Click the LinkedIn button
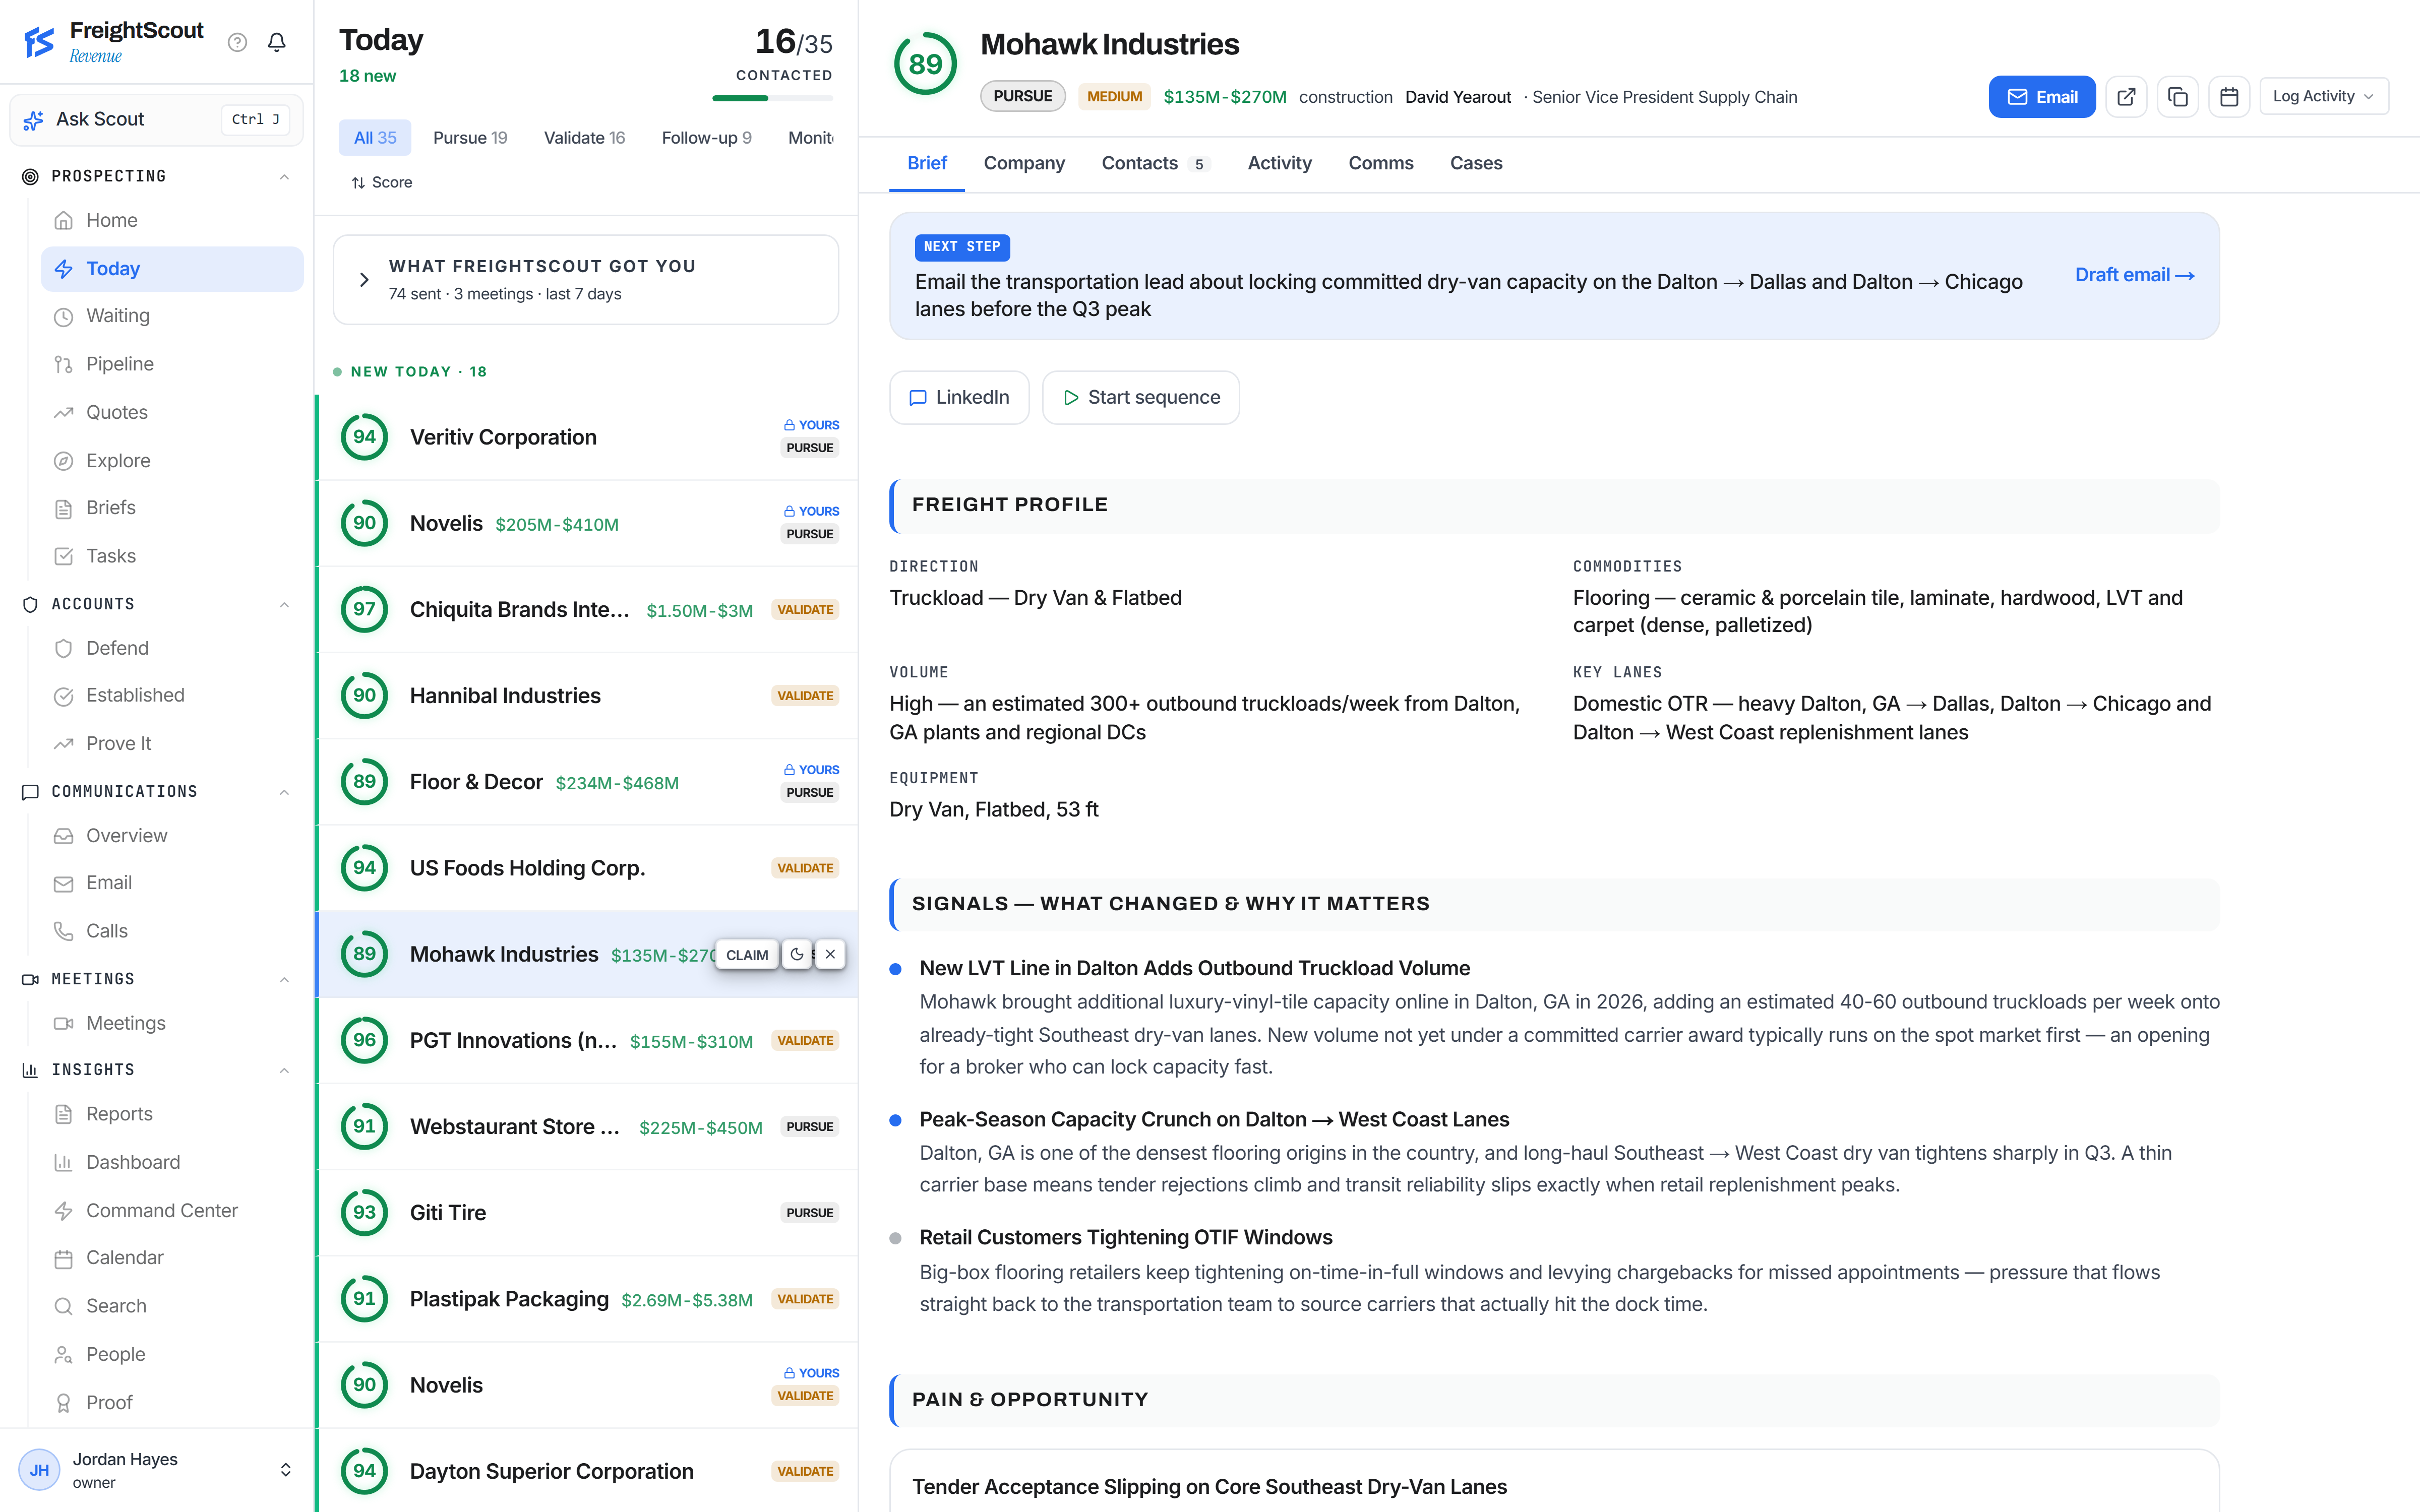Image resolution: width=2420 pixels, height=1512 pixels. (958, 398)
